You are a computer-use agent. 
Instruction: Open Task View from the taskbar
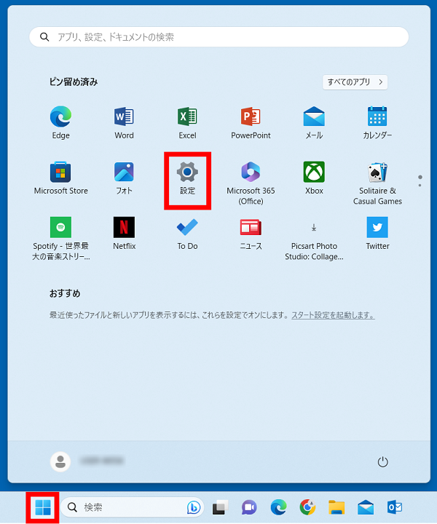(x=221, y=508)
